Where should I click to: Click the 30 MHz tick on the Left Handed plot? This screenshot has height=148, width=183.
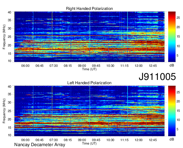coord(9,102)
